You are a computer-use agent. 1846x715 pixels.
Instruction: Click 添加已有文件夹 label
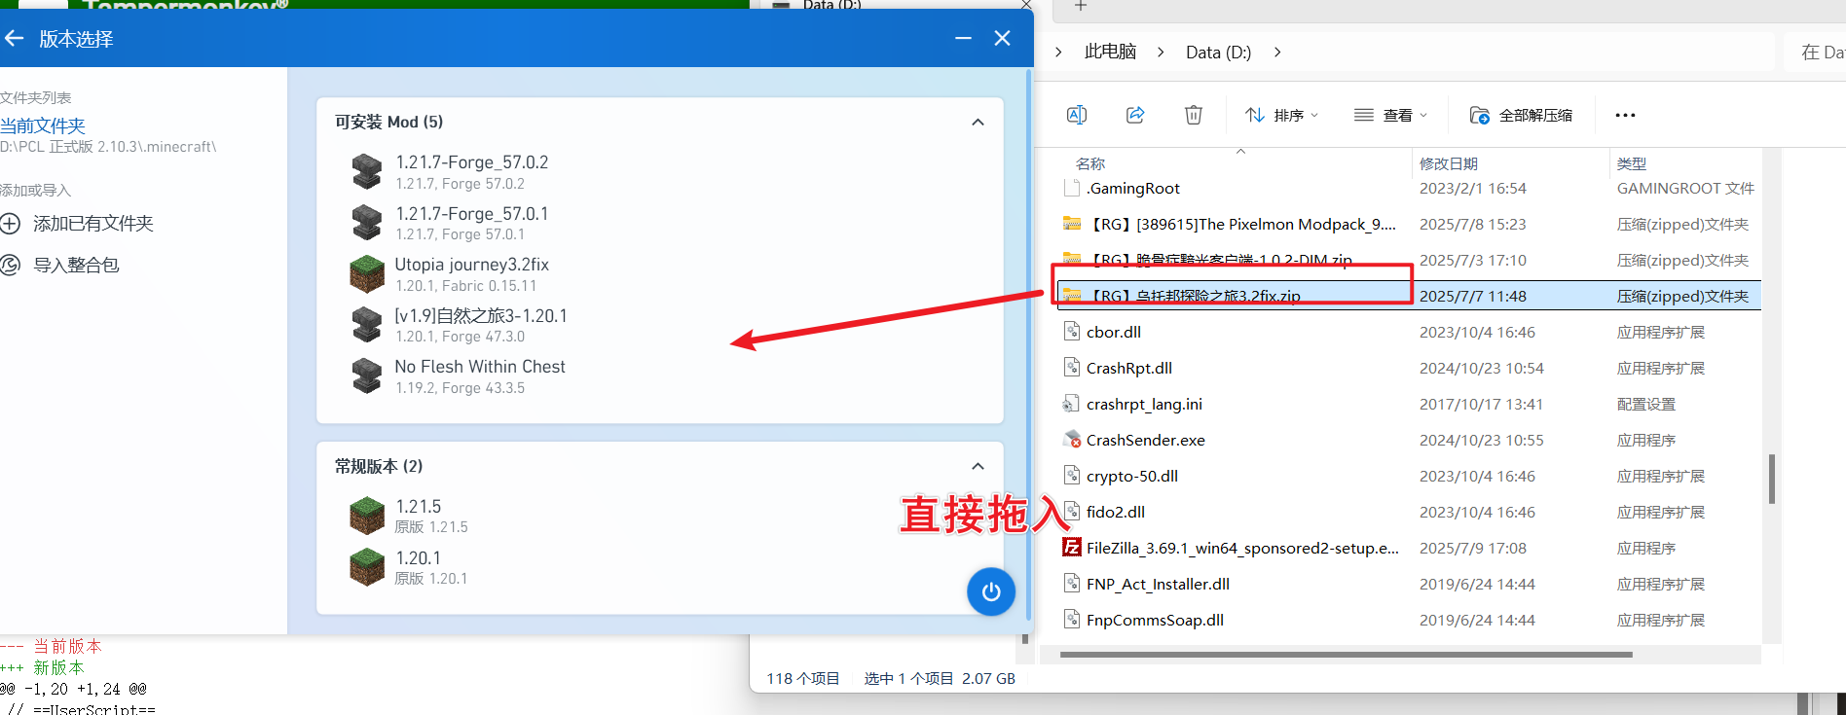coord(93,224)
